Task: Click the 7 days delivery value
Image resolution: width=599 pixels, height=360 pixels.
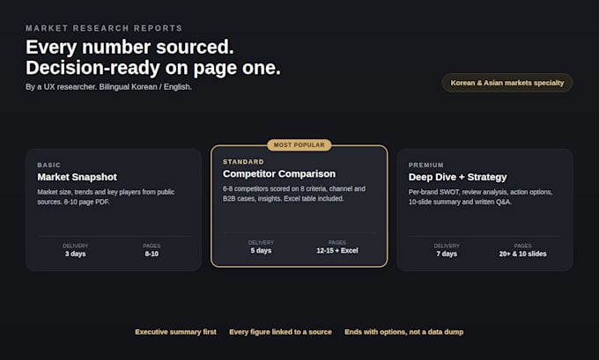Action: pos(447,253)
